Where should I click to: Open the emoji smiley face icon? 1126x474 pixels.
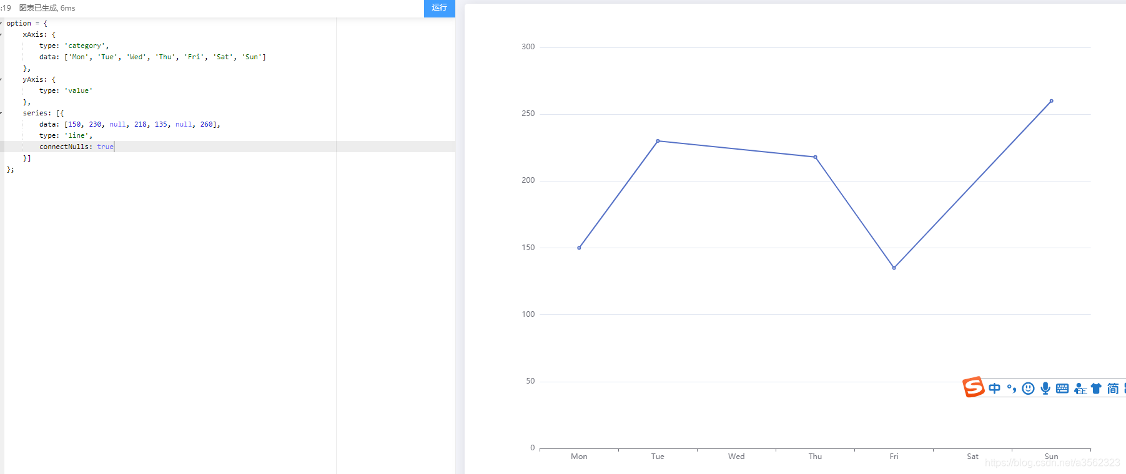1028,389
